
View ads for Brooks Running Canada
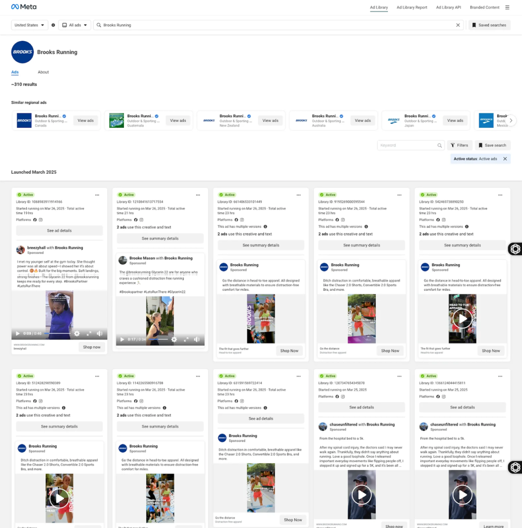point(86,121)
